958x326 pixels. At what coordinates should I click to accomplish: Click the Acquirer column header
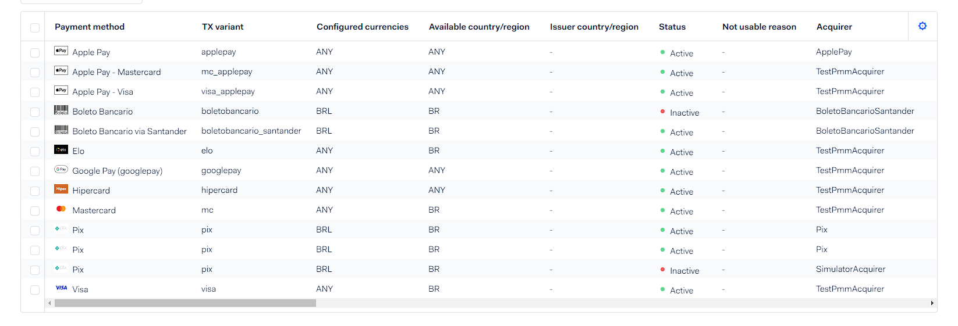tap(834, 27)
